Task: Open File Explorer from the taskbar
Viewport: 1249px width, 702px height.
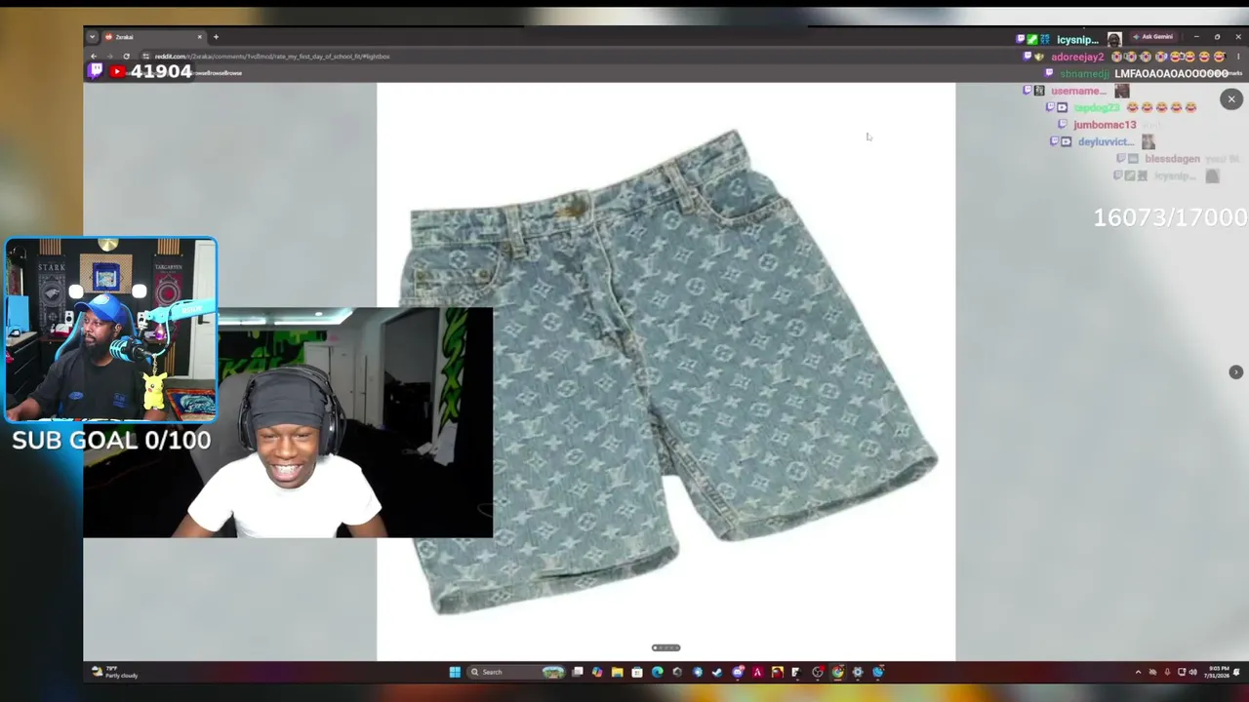Action: 618,672
